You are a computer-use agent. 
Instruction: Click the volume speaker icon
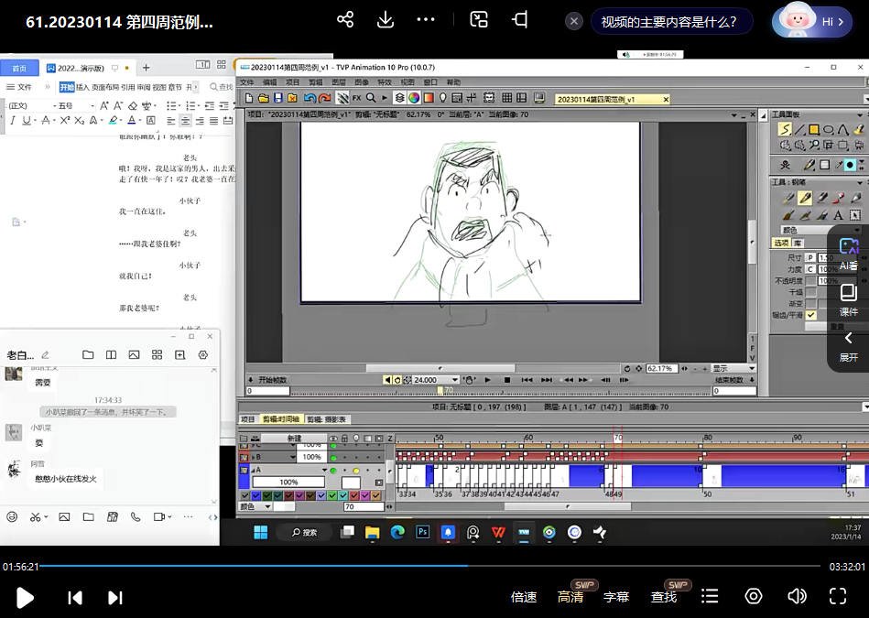coord(797,597)
